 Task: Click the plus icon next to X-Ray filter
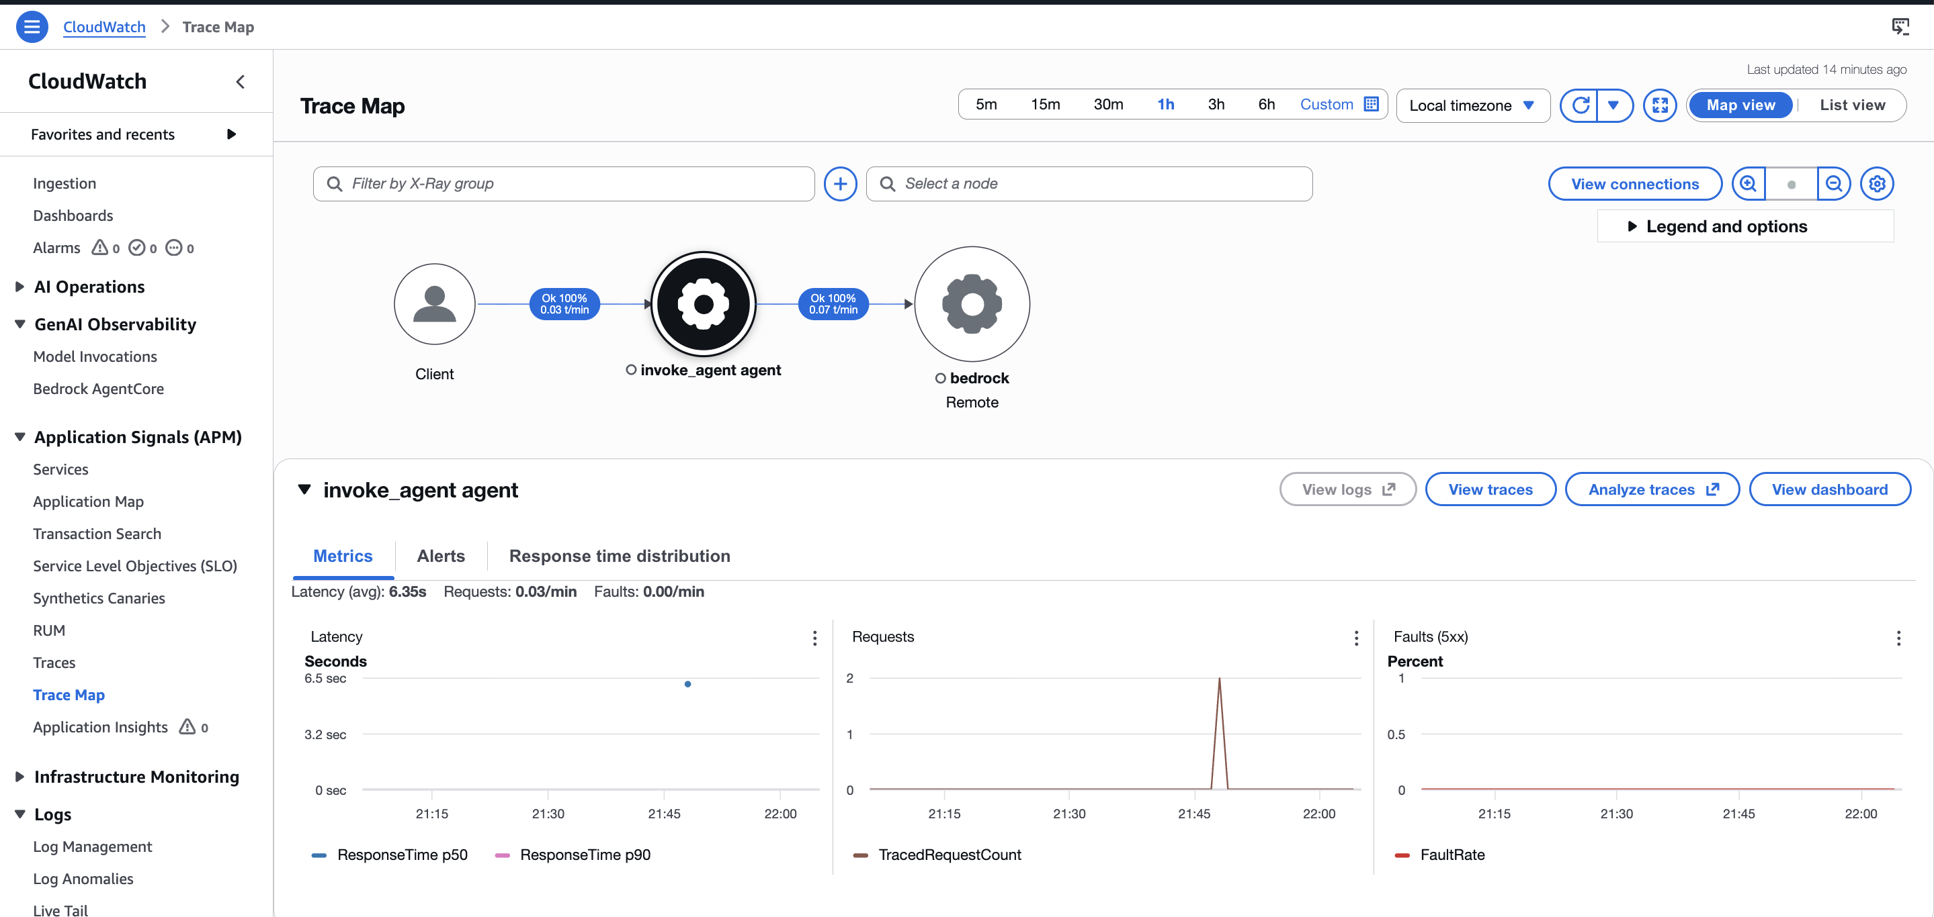(840, 184)
